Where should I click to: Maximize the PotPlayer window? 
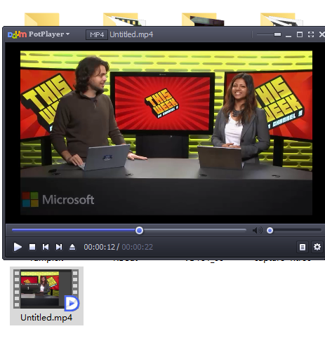(300, 34)
